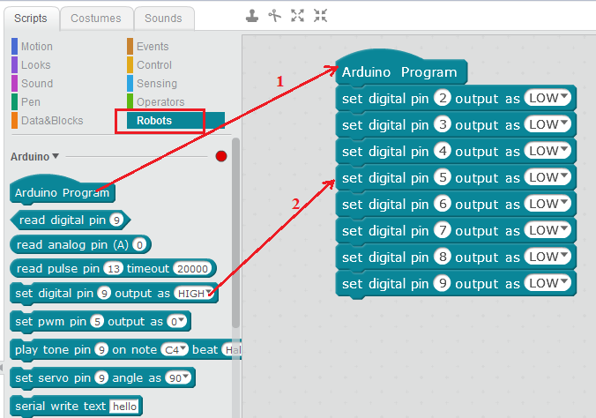
Task: Edit the hello text field
Action: [x=124, y=407]
